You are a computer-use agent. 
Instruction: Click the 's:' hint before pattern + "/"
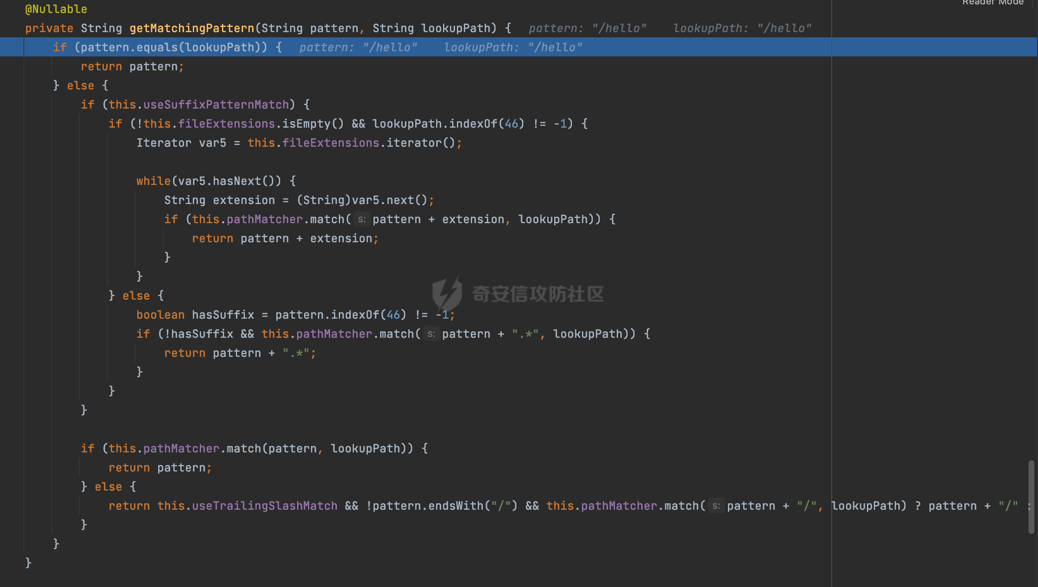[716, 506]
